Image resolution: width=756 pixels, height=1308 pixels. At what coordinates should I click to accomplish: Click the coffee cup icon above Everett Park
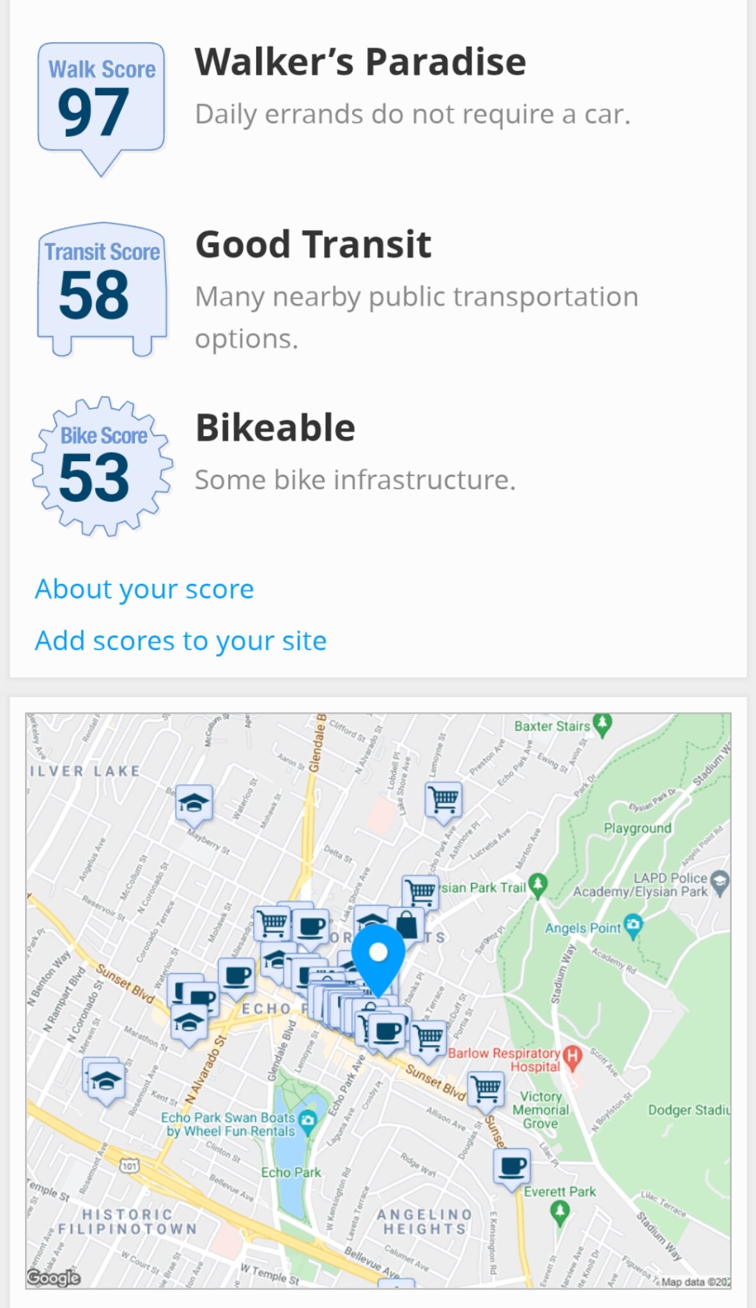tap(513, 1167)
